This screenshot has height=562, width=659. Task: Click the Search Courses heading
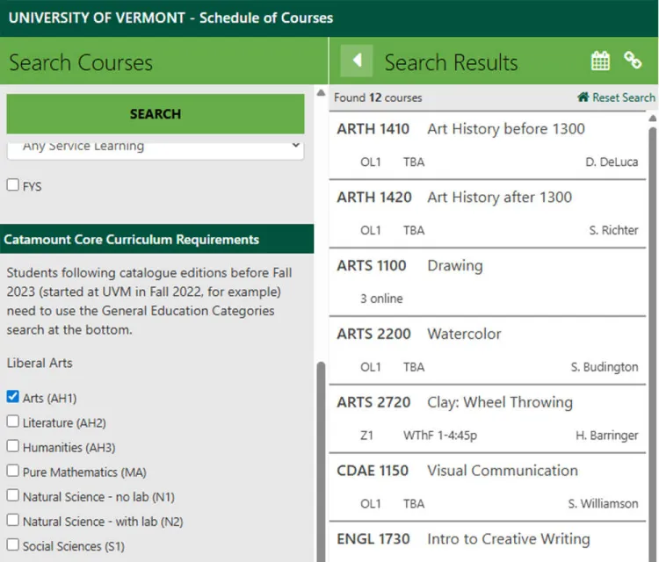(81, 62)
